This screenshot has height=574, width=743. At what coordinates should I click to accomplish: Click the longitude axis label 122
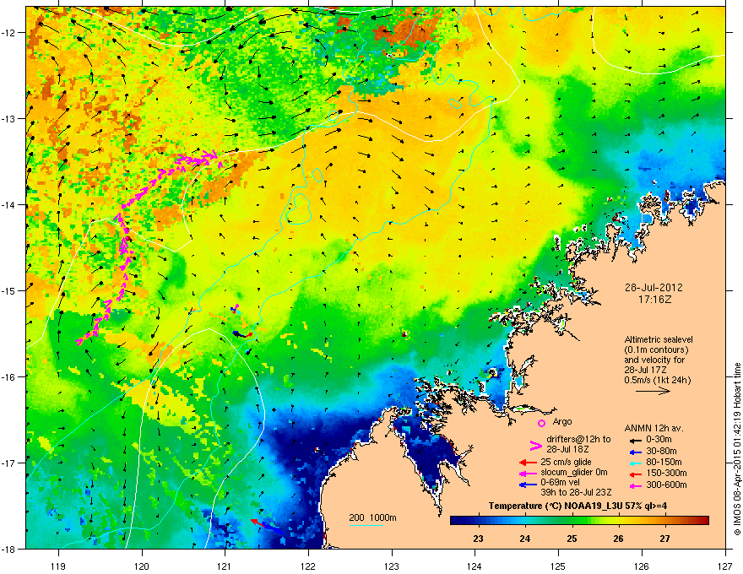click(x=308, y=566)
